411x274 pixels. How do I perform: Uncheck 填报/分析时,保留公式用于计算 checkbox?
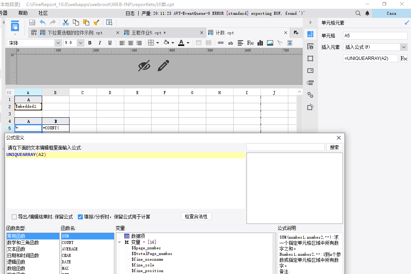point(81,217)
